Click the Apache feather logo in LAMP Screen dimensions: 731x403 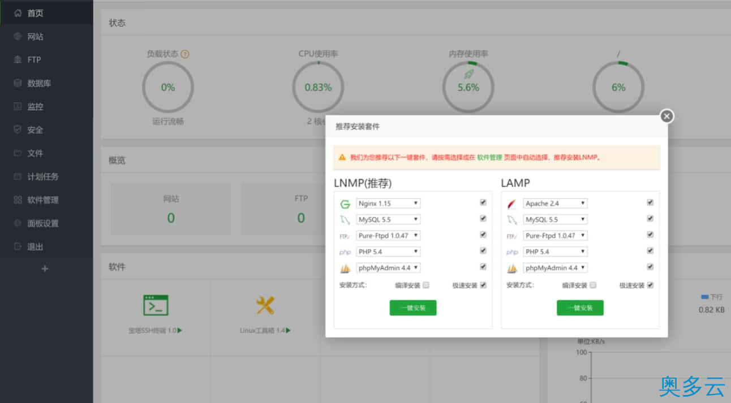pos(512,204)
